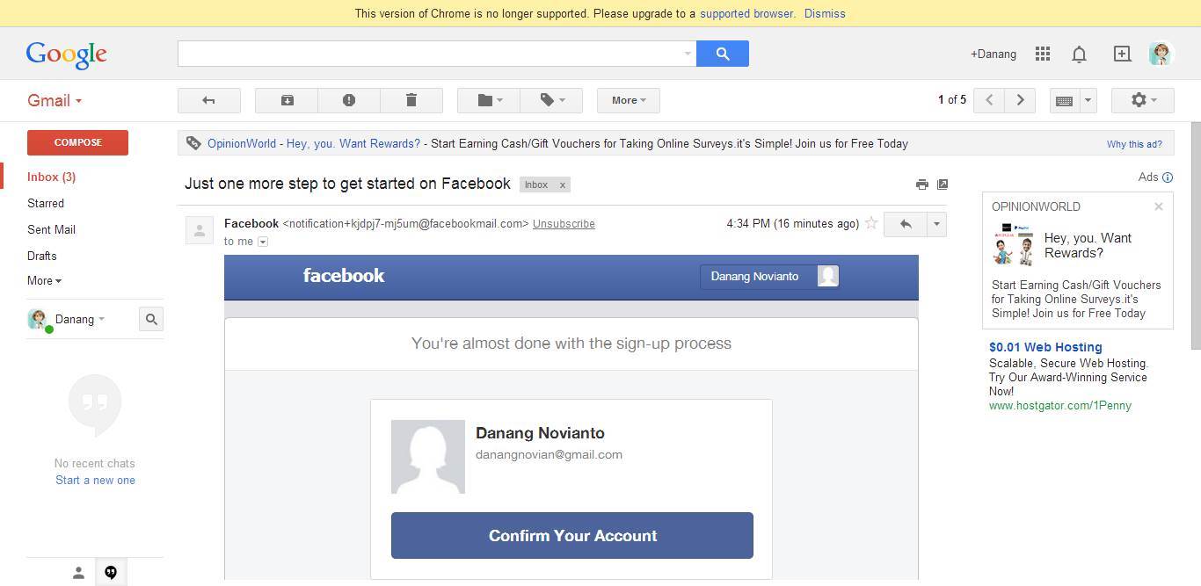The width and height of the screenshot is (1201, 586).
Task: Click Confirm Your Account button
Action: [x=572, y=536]
